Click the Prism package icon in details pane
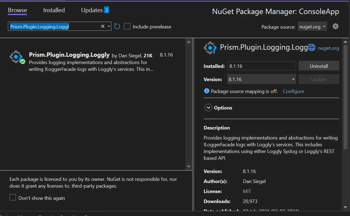This screenshot has height=216, width=350. [x=210, y=48]
